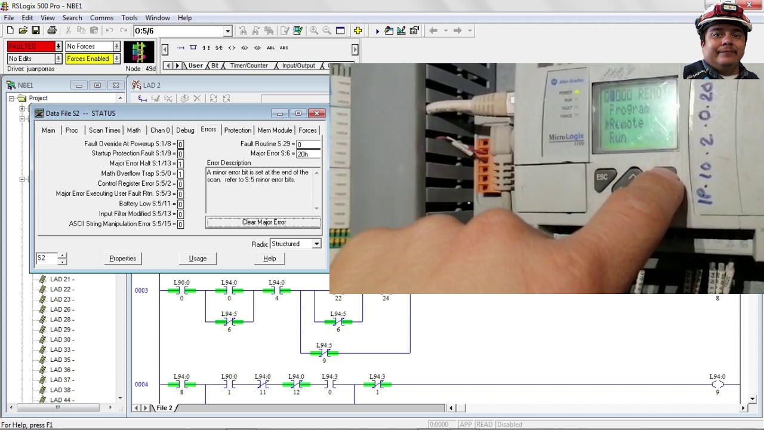Click the Print icon in the toolbar
Image resolution: width=764 pixels, height=430 pixels.
tap(52, 30)
